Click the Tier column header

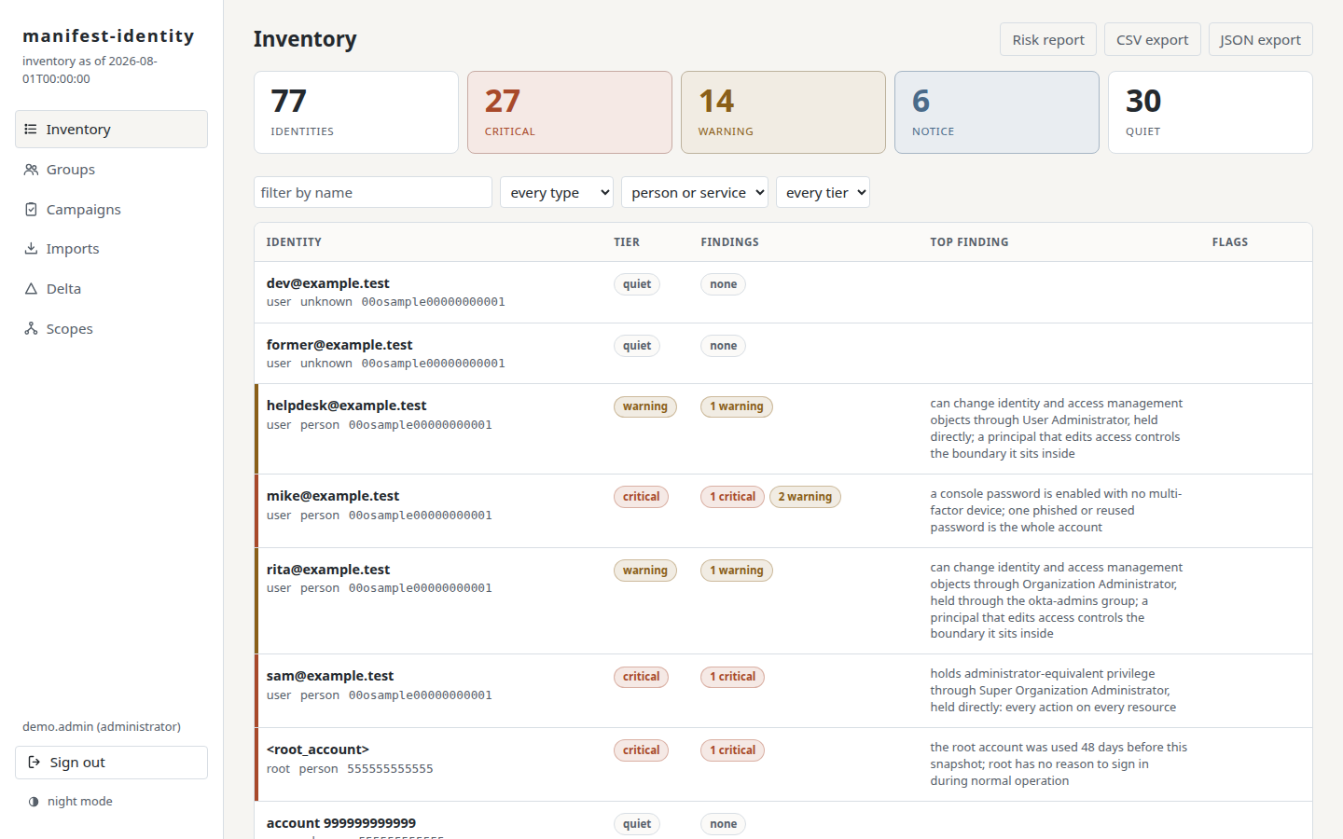pos(627,242)
